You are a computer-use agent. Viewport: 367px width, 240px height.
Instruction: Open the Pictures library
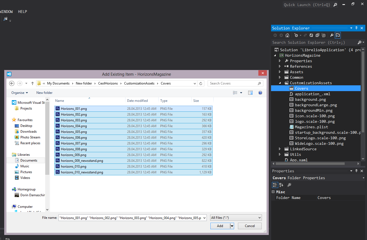pos(26,172)
